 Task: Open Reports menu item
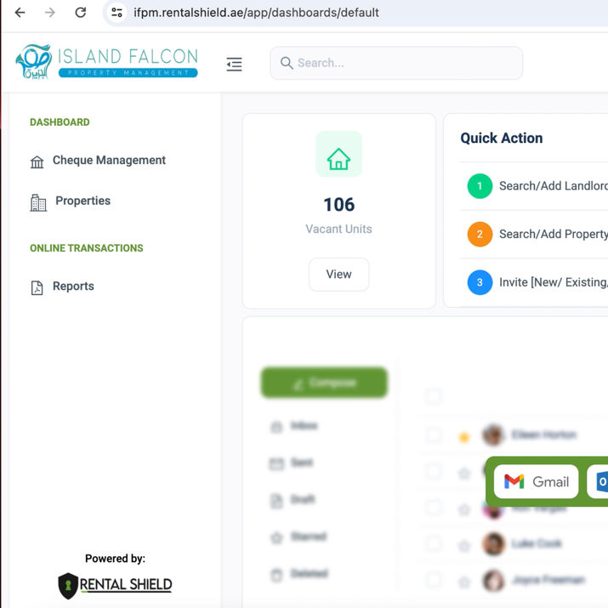(62, 287)
